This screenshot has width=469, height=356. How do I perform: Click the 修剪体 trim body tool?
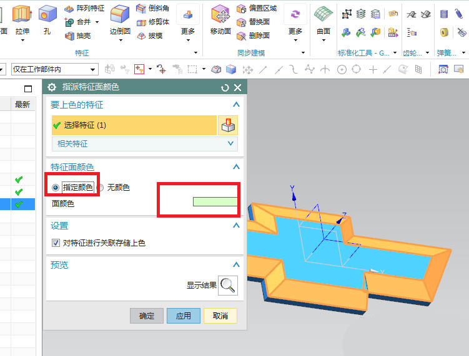tap(153, 22)
